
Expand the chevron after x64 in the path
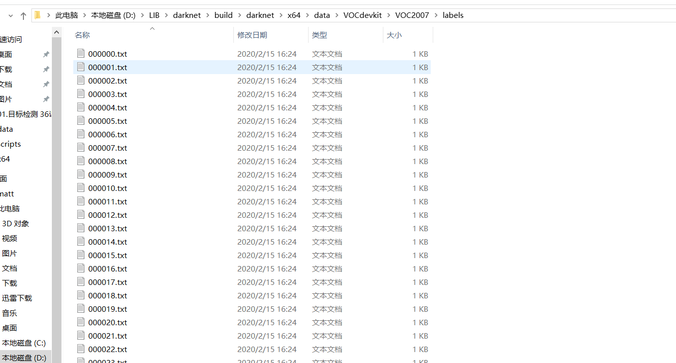pyautogui.click(x=307, y=15)
